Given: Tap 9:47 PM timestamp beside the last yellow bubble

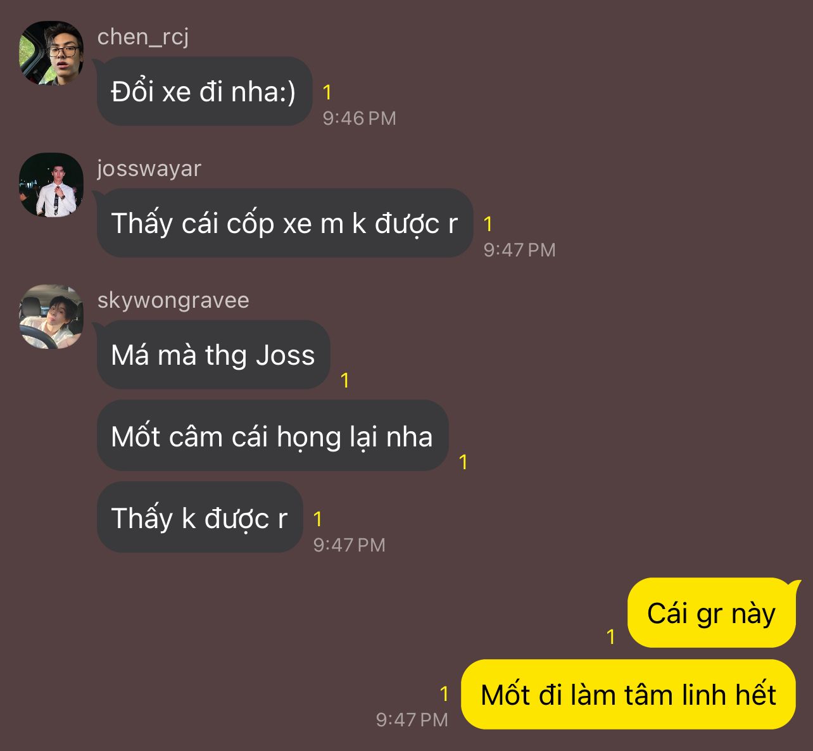Looking at the screenshot, I should coord(412,720).
